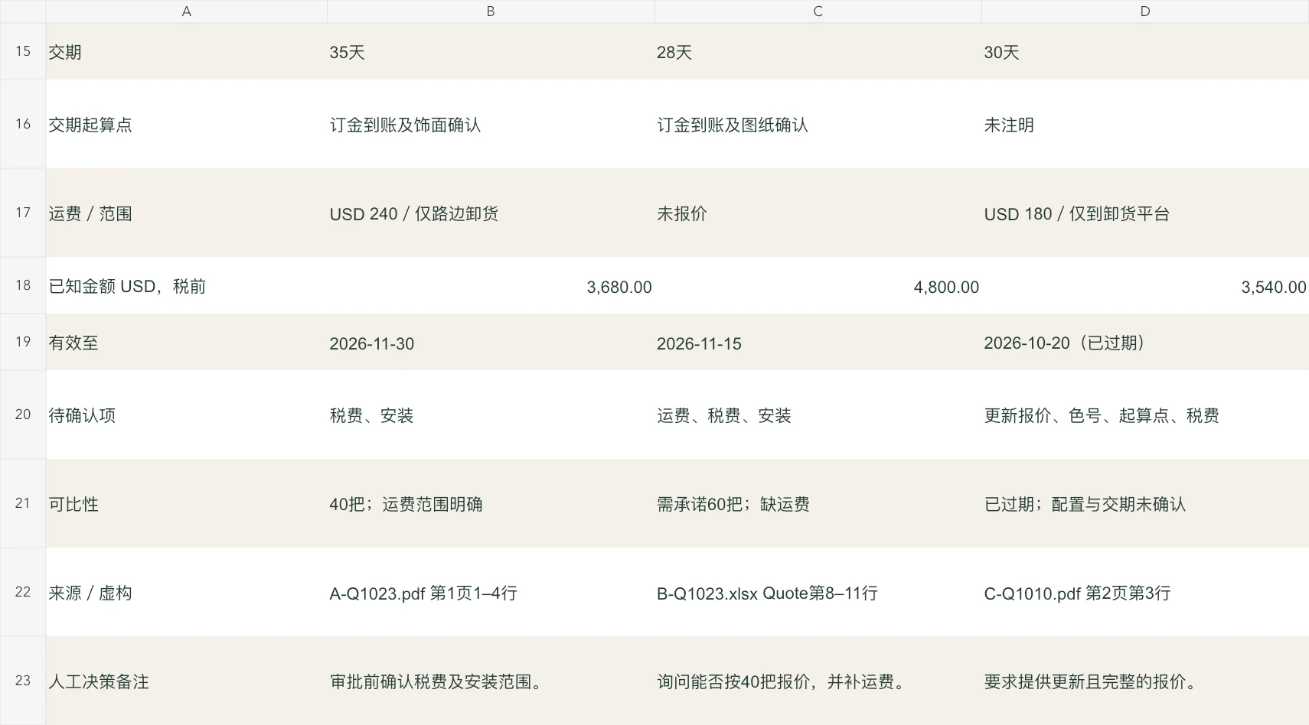Click cell '订金到账及饰面确认'
Viewport: 1309px width, 725px height.
491,124
